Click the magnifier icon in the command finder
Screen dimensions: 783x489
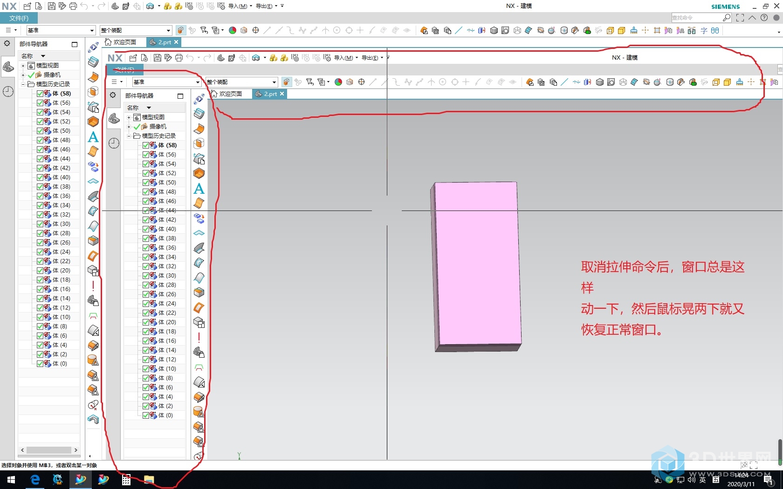click(x=727, y=18)
